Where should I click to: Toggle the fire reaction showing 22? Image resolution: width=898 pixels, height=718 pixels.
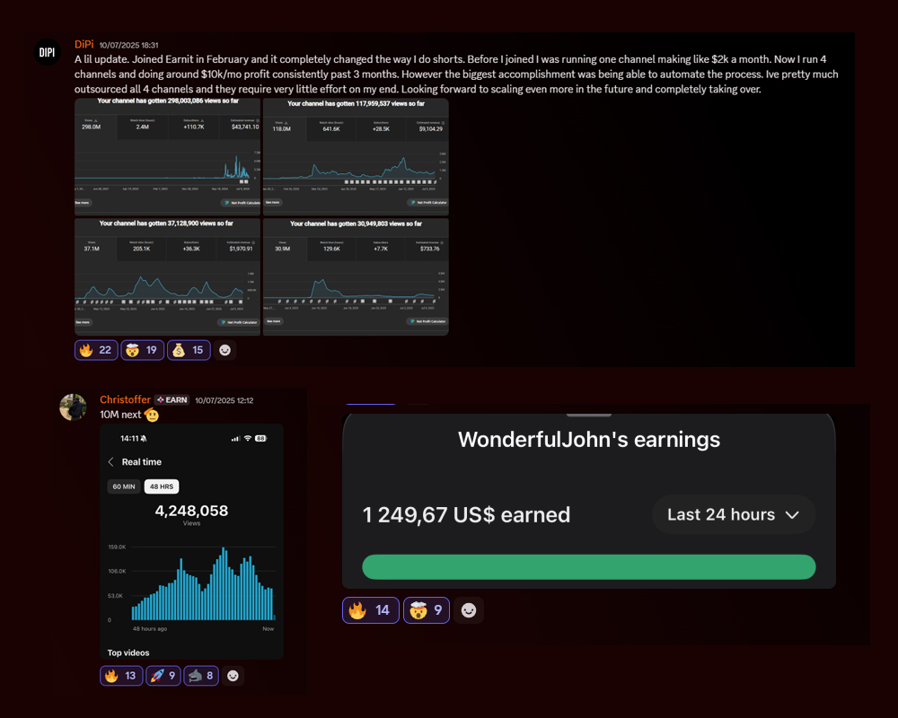(x=96, y=349)
